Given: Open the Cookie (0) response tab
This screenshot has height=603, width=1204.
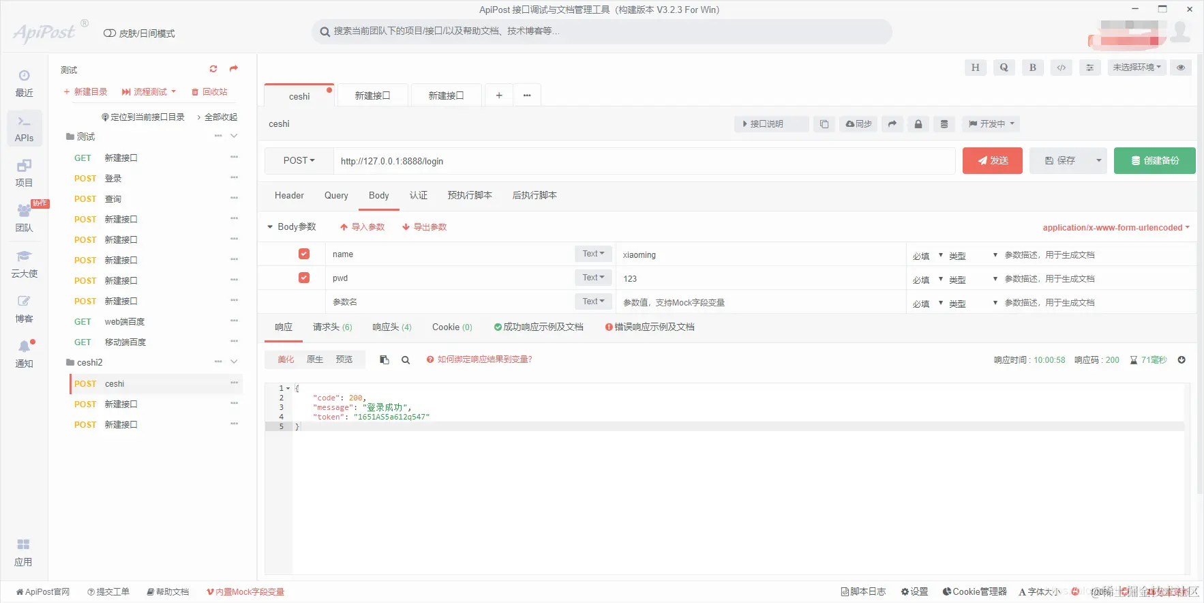Looking at the screenshot, I should [x=452, y=327].
